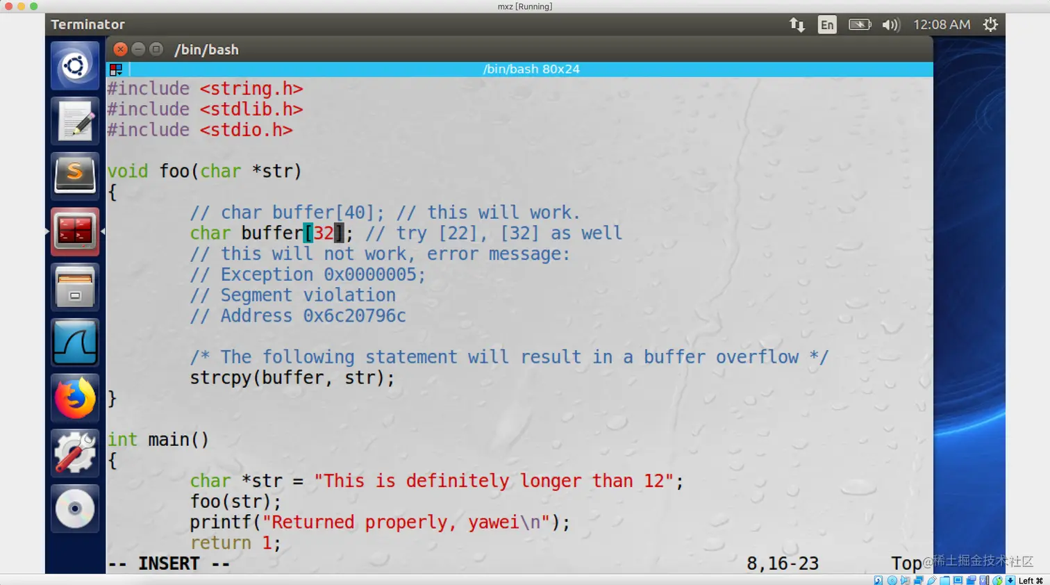Viewport: 1050px width, 585px height.
Task: Click VirtualBox optical disk status icon
Action: click(892, 580)
